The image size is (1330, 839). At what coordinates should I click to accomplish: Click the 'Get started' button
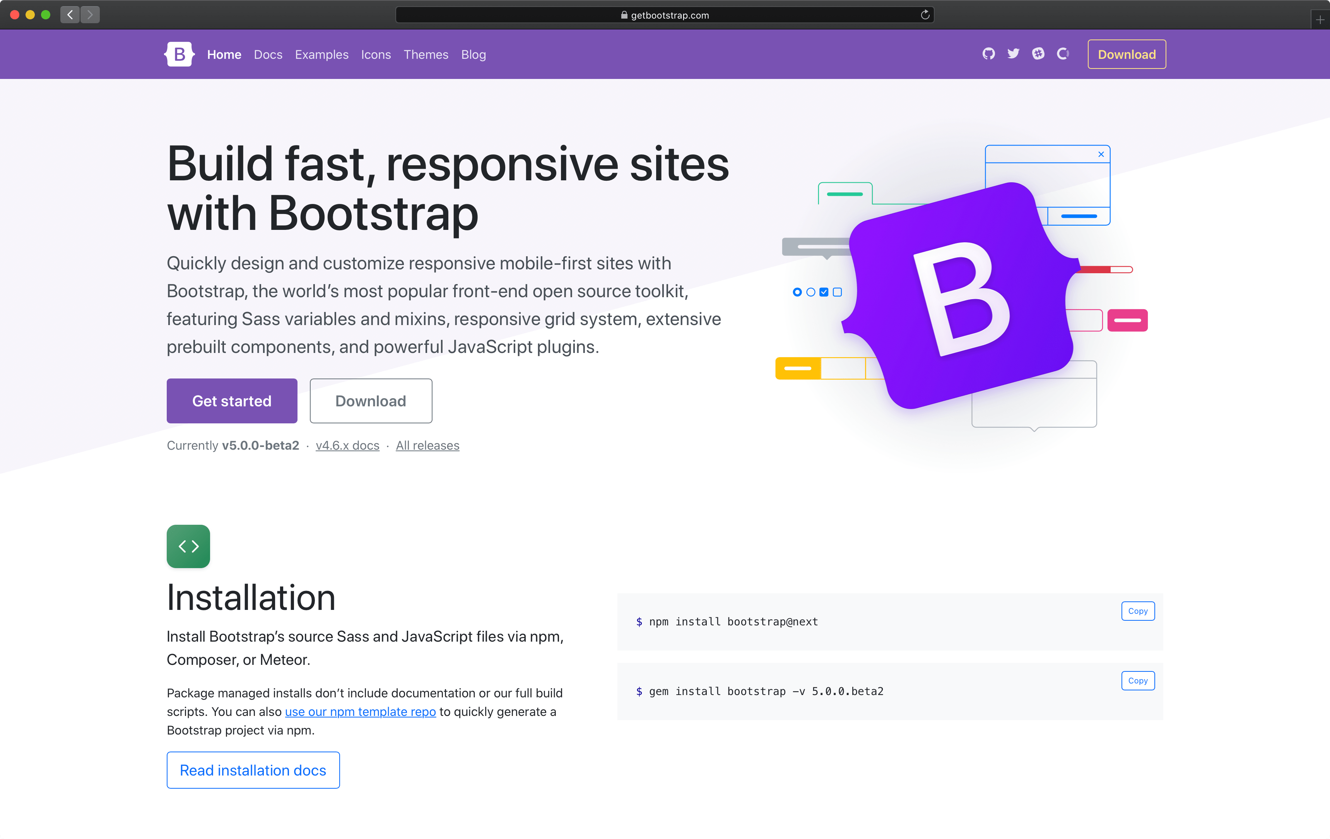tap(232, 400)
